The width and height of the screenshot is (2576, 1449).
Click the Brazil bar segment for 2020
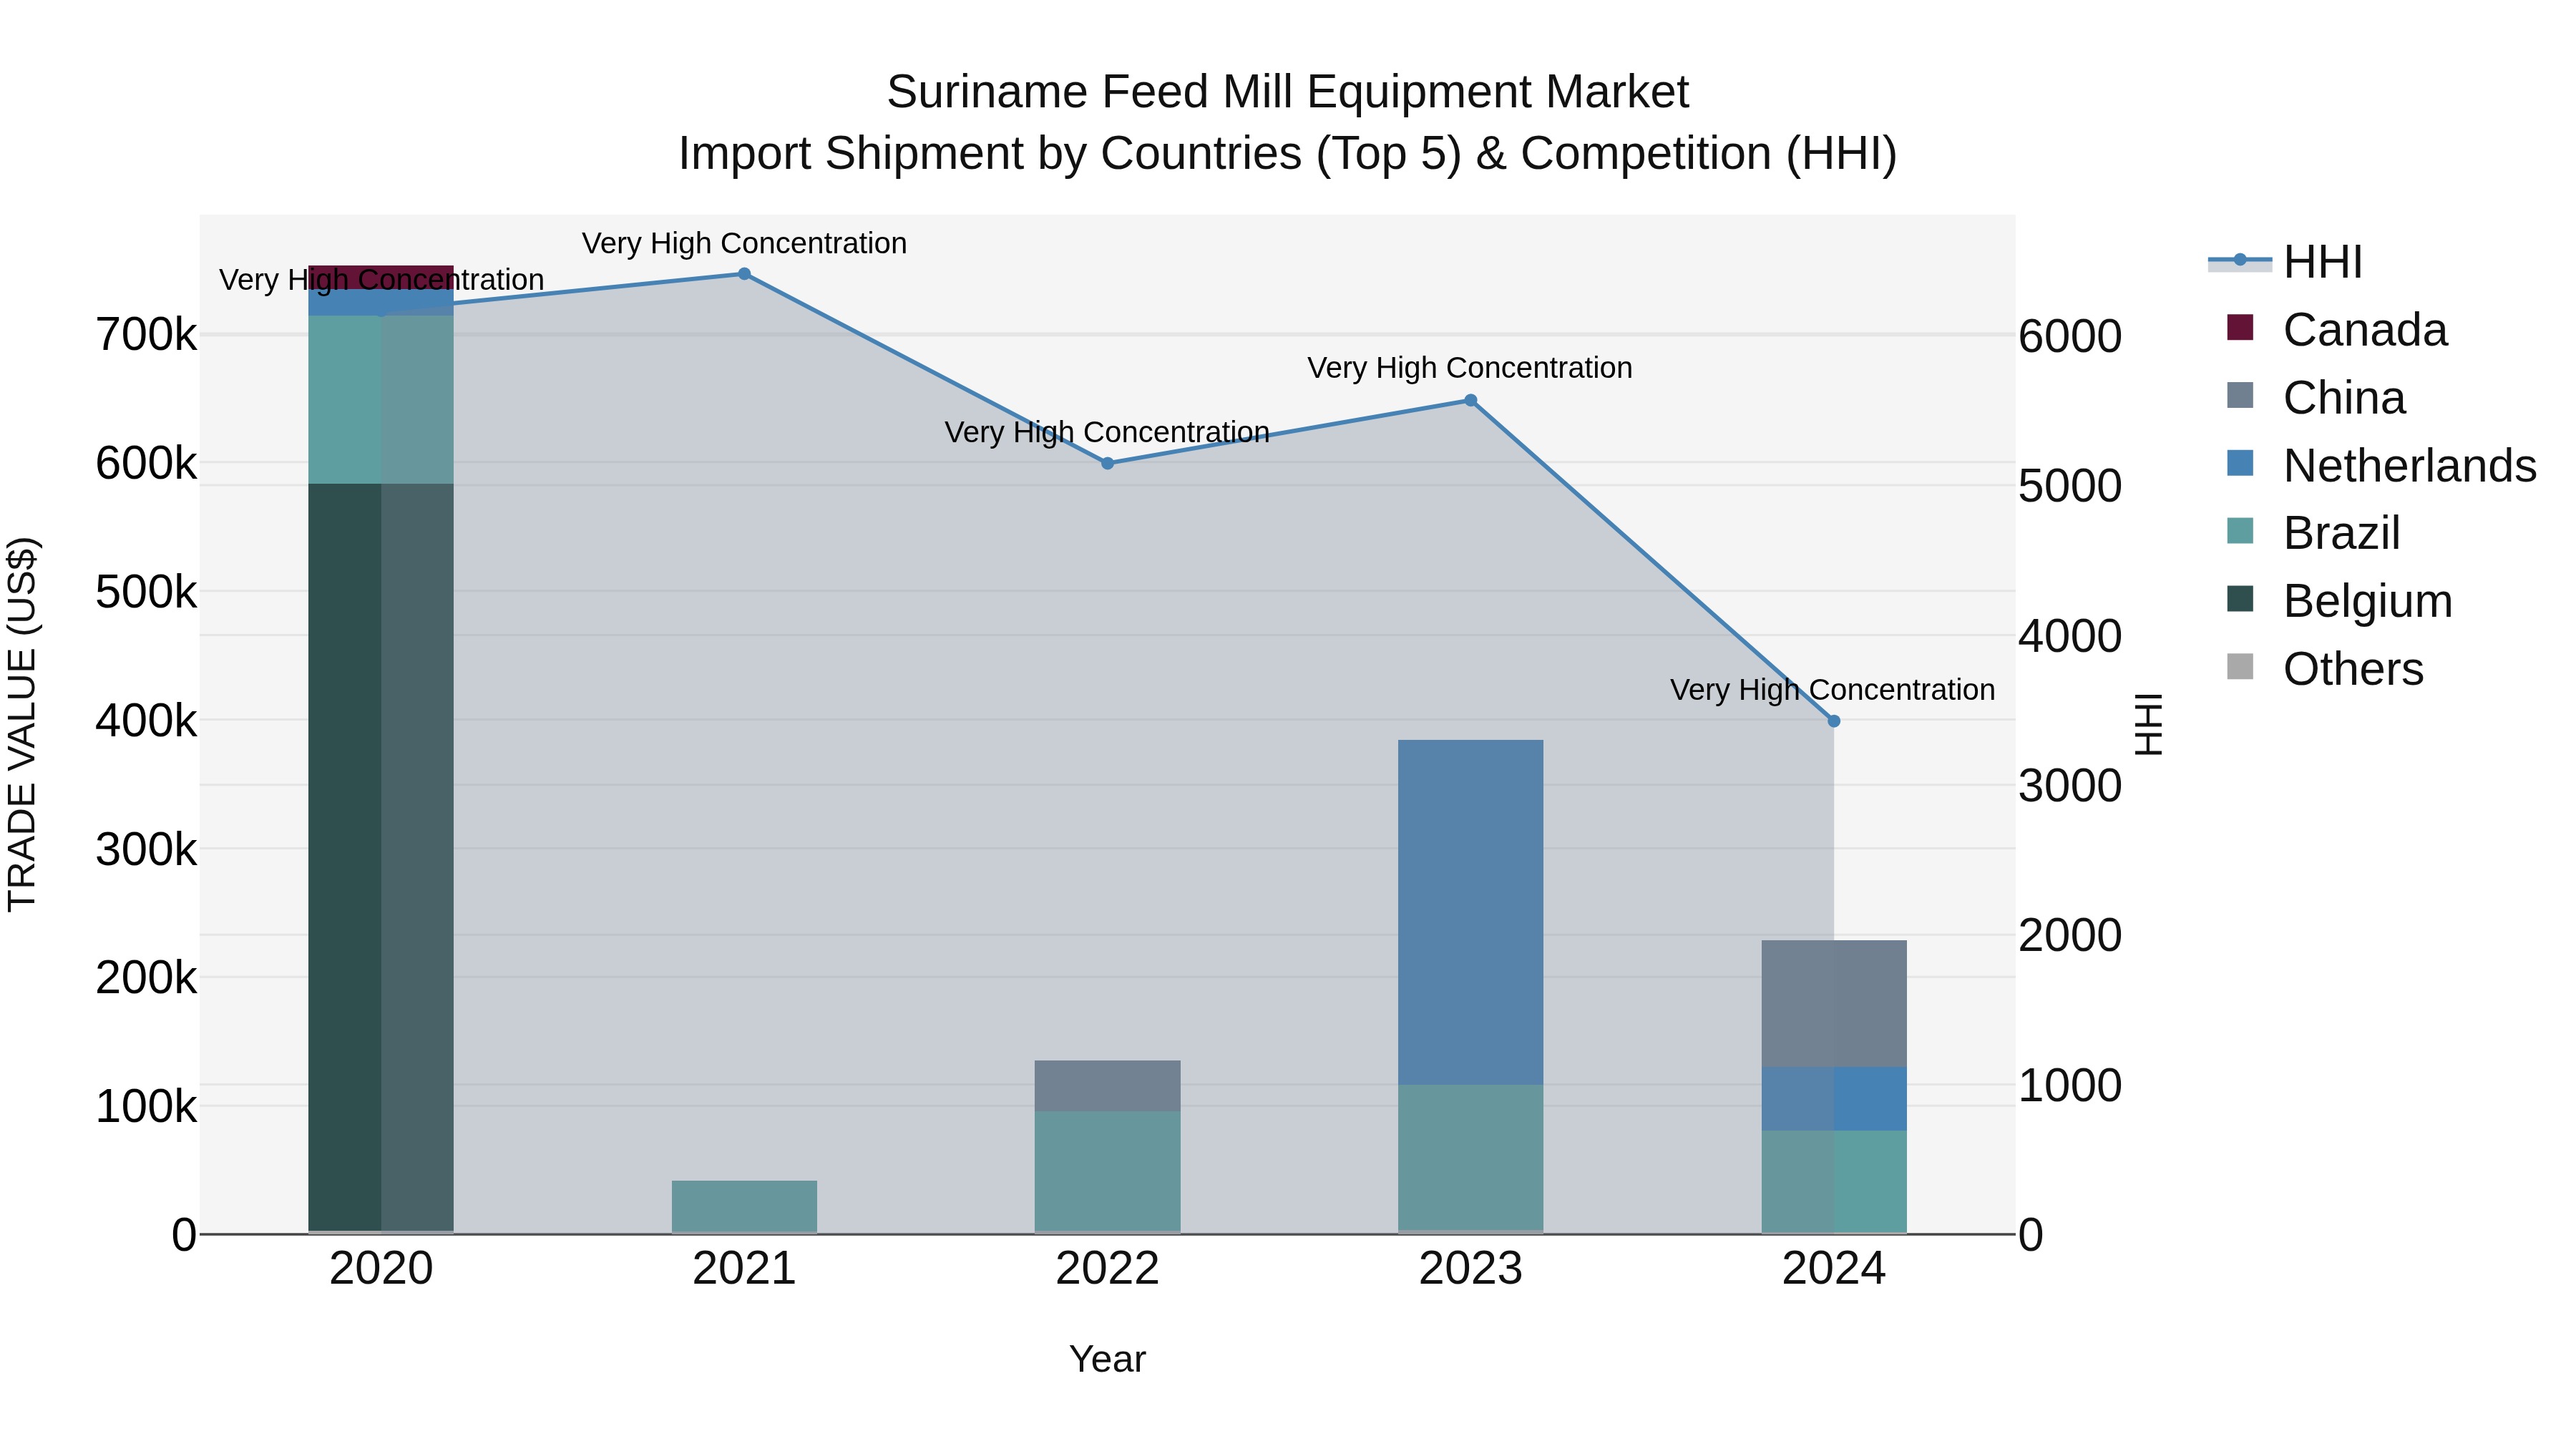381,400
